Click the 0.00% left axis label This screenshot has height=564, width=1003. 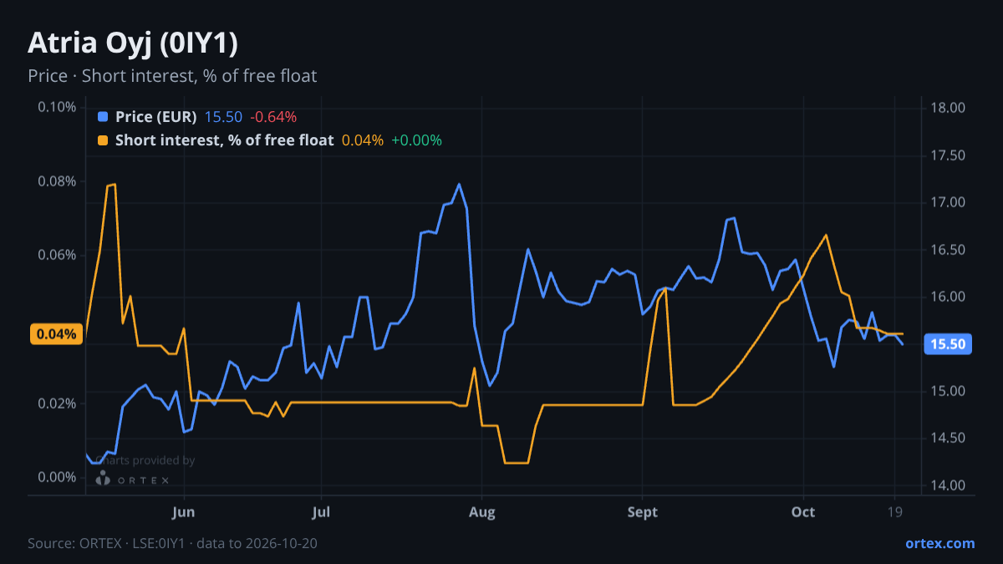pos(57,477)
